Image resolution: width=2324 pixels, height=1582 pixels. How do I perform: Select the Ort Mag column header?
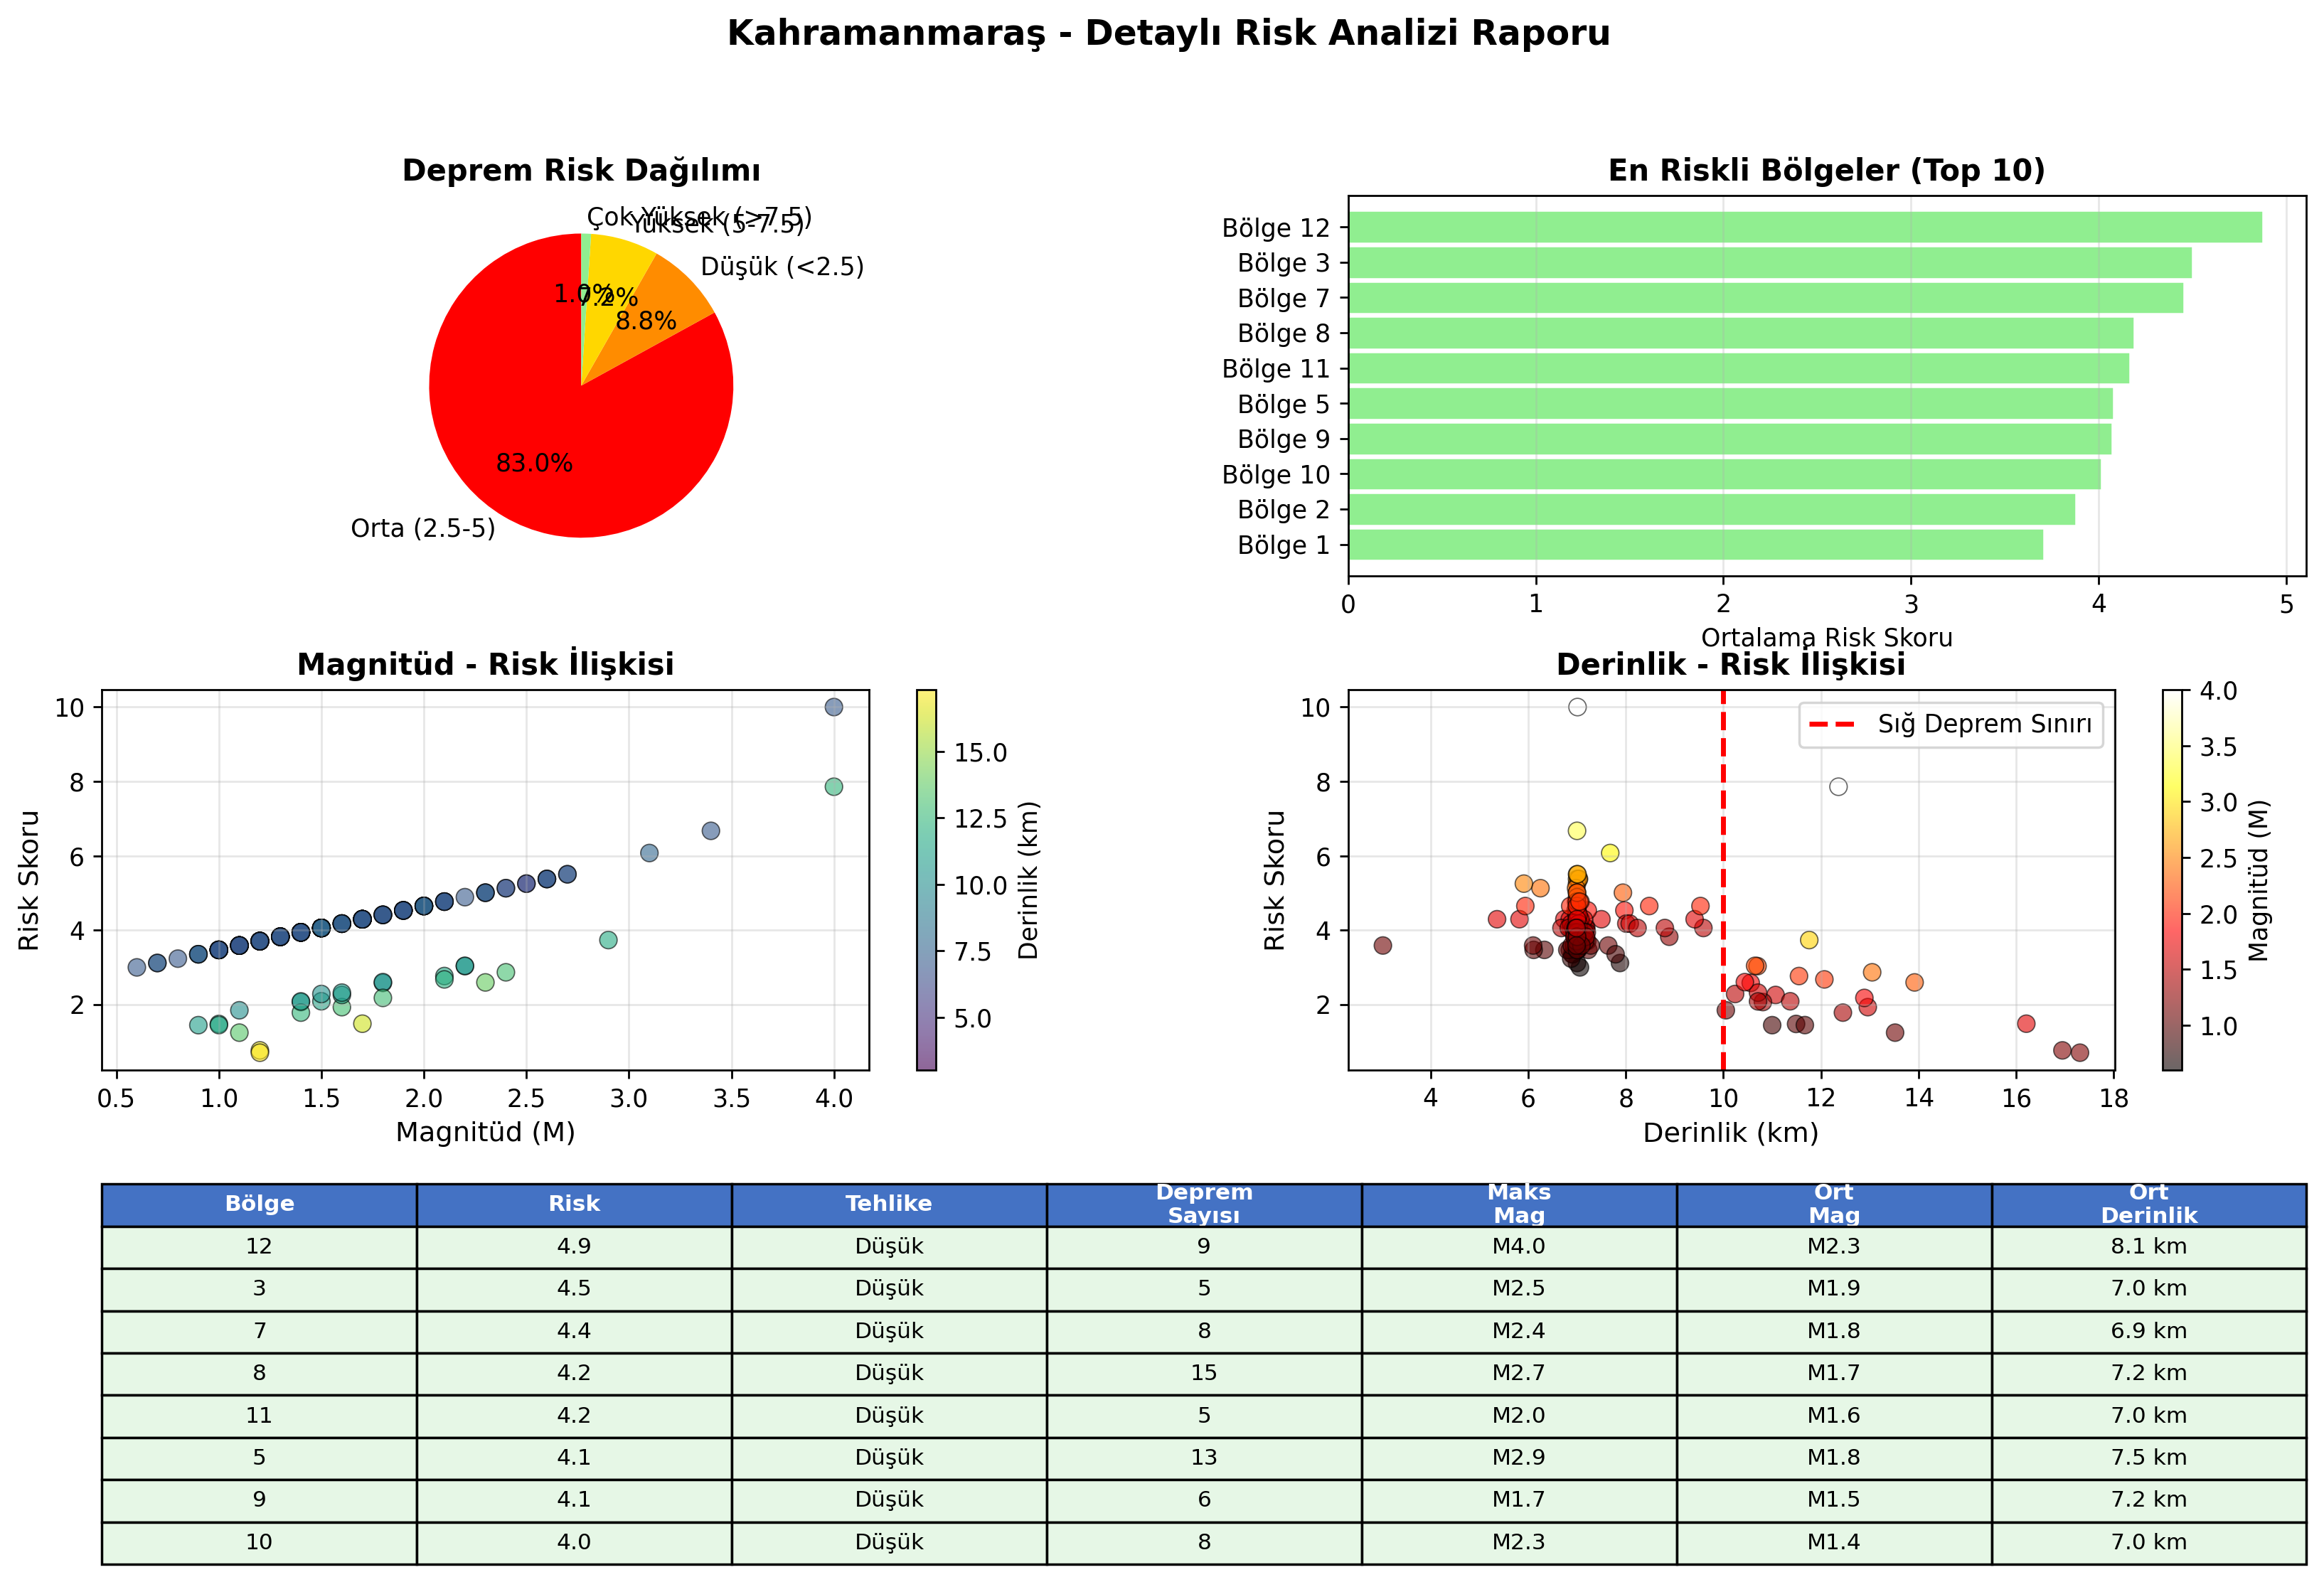coord(1834,1204)
